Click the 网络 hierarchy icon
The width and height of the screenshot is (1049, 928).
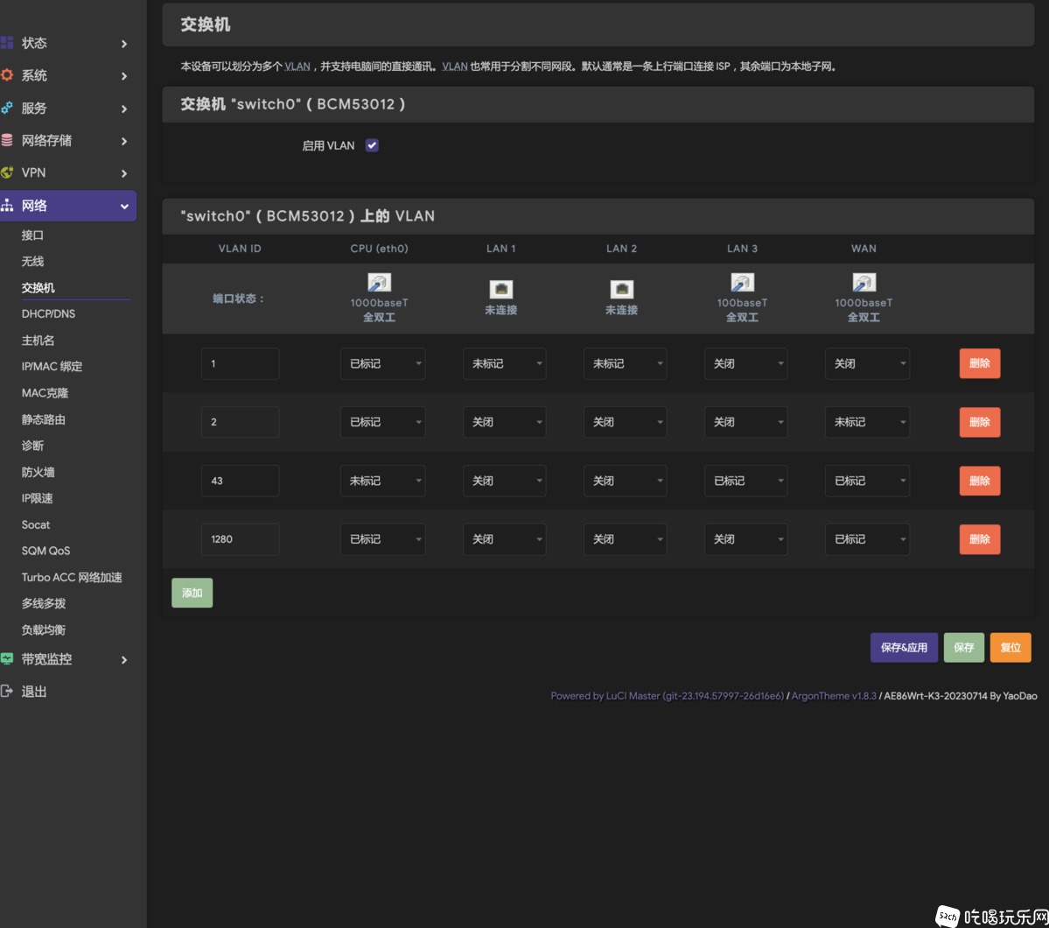pyautogui.click(x=7, y=206)
